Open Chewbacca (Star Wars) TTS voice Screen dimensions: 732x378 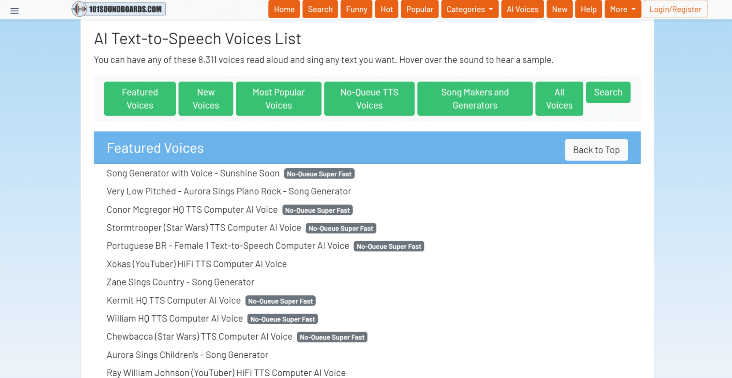199,337
